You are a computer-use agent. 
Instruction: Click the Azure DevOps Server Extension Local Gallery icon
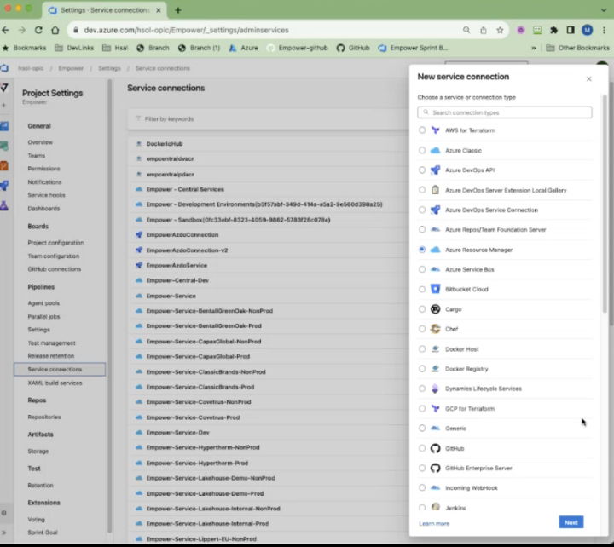[x=435, y=190]
